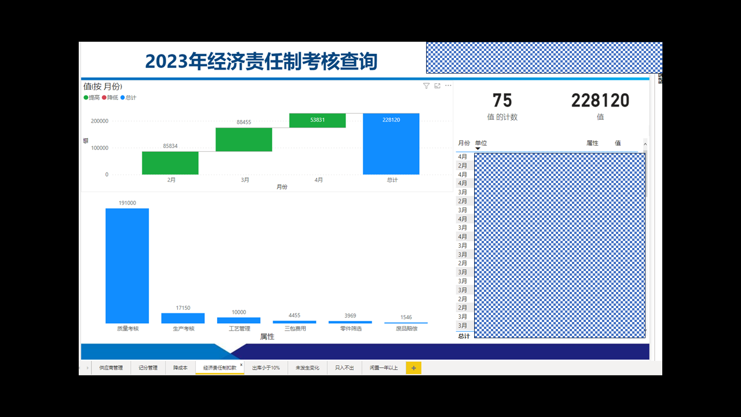Image resolution: width=741 pixels, height=417 pixels.
Task: Click the red 降低 legend marker
Action: pyautogui.click(x=104, y=98)
